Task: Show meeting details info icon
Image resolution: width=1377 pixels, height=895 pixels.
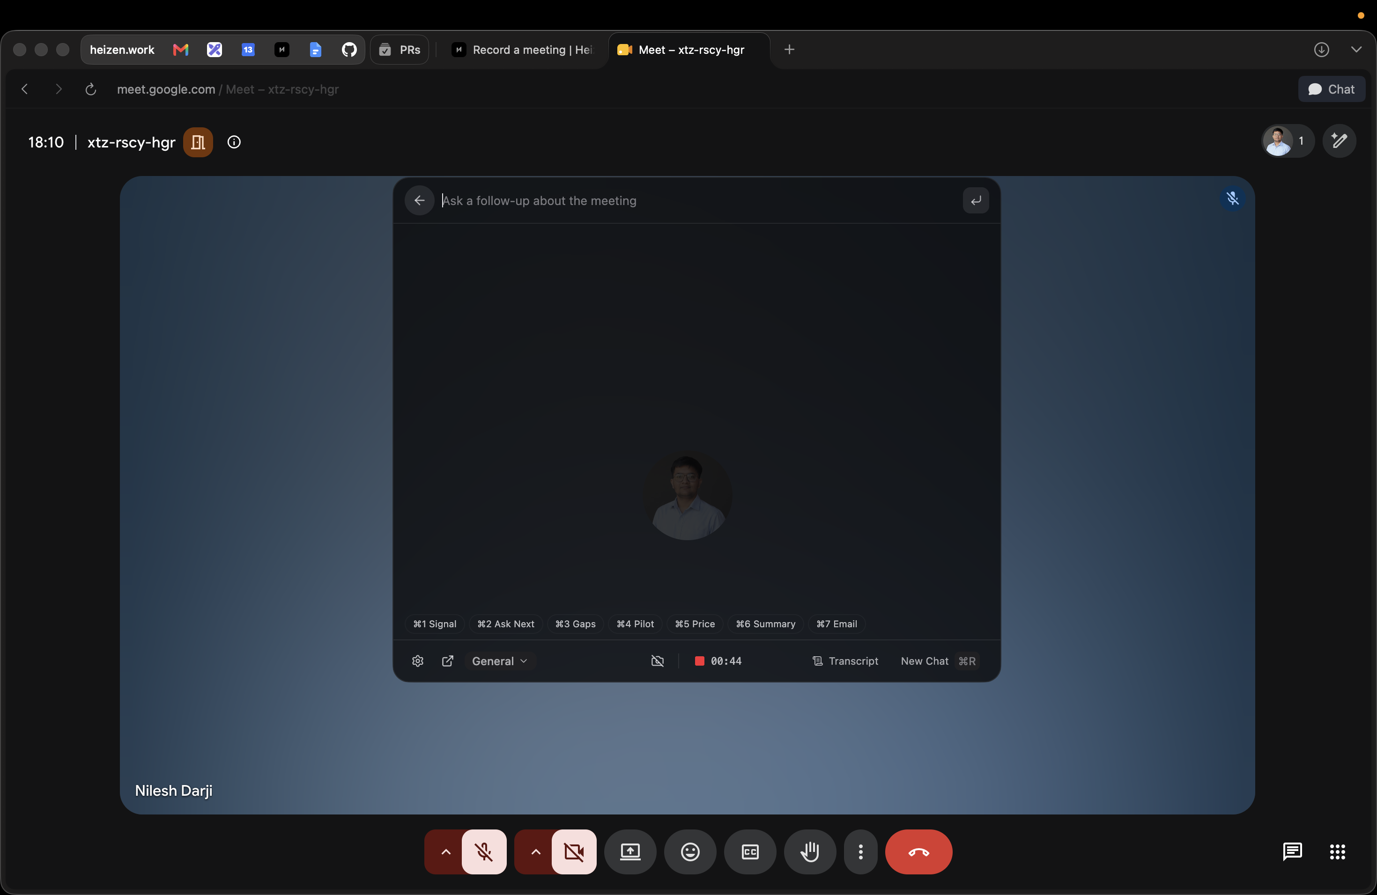Action: 234,142
